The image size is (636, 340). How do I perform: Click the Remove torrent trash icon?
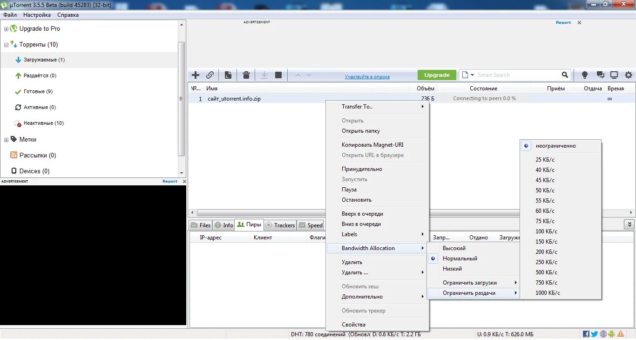[x=246, y=75]
